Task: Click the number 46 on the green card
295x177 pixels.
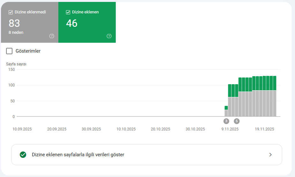Action: (x=72, y=23)
